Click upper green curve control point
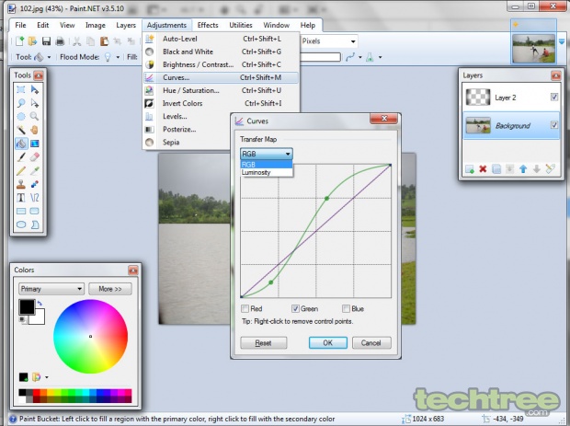The width and height of the screenshot is (570, 426). 326,198
